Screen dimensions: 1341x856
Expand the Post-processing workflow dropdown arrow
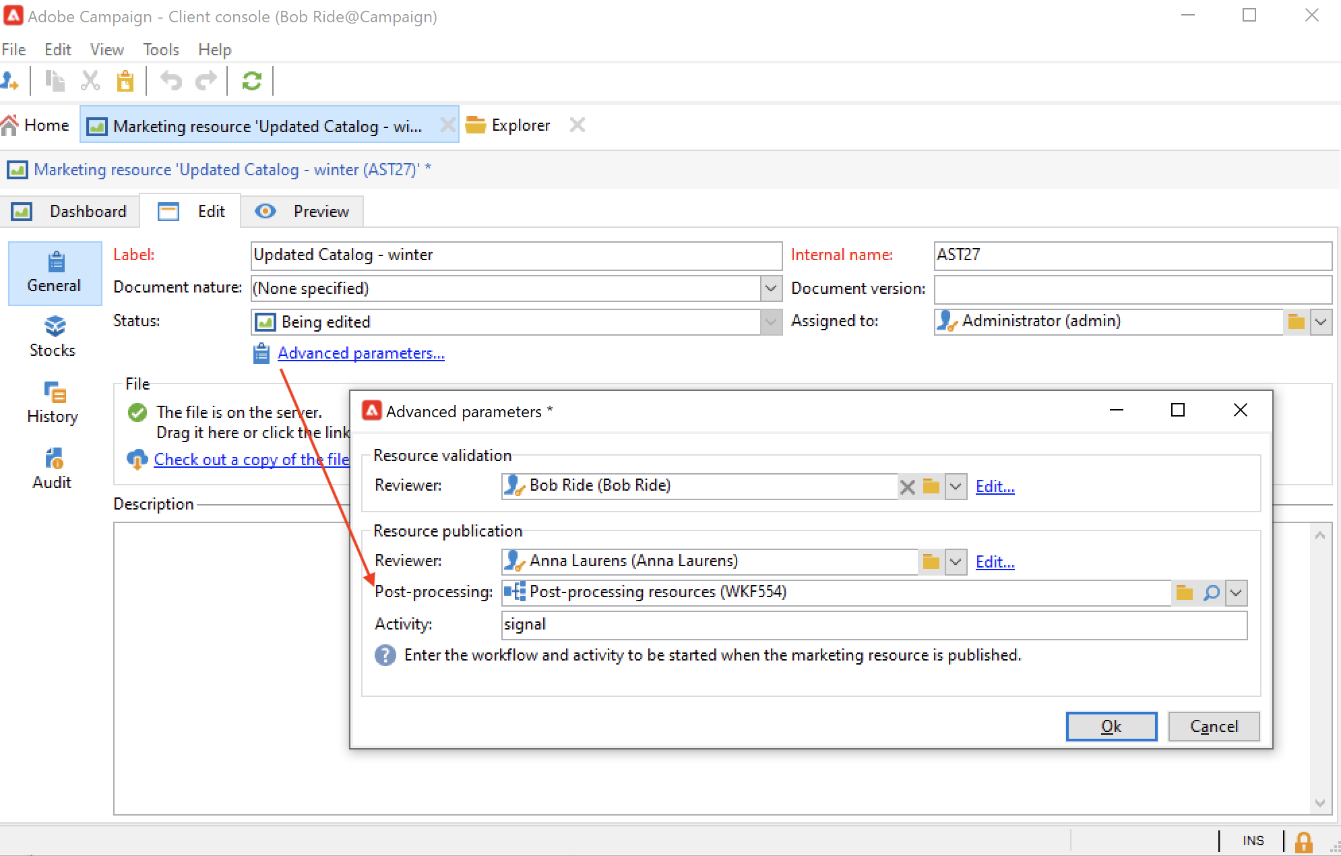pyautogui.click(x=1236, y=593)
